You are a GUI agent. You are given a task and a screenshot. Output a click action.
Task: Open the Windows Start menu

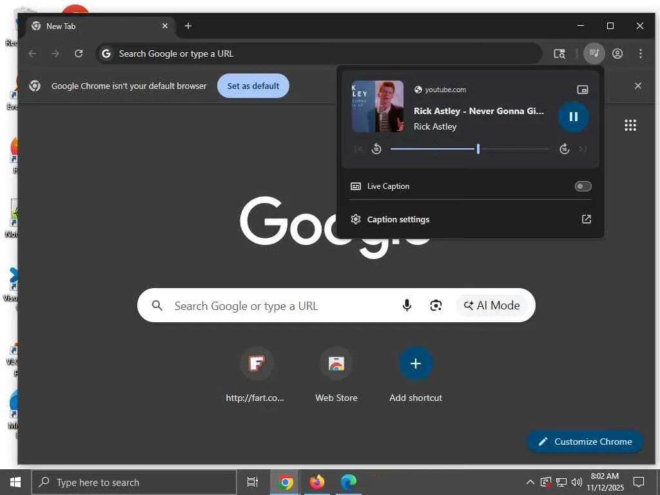(15, 482)
